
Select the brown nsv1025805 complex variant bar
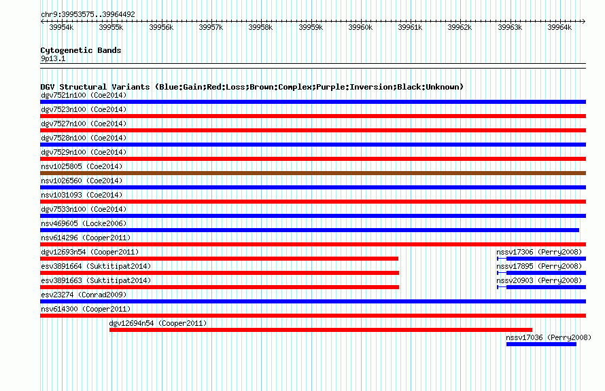point(313,173)
